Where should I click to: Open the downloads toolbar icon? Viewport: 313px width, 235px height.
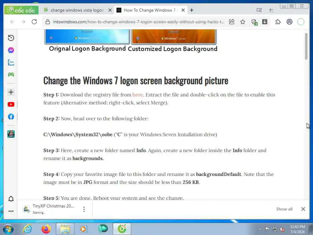tap(265, 22)
